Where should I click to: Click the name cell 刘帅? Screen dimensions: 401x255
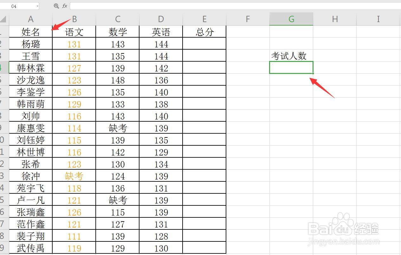click(31, 116)
